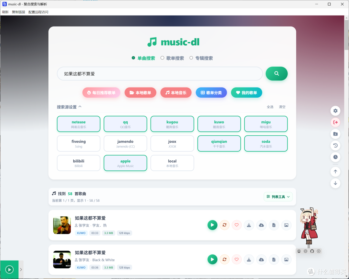349x279 pixels.
Task: Click the red logout arrow icon
Action: coord(335,122)
